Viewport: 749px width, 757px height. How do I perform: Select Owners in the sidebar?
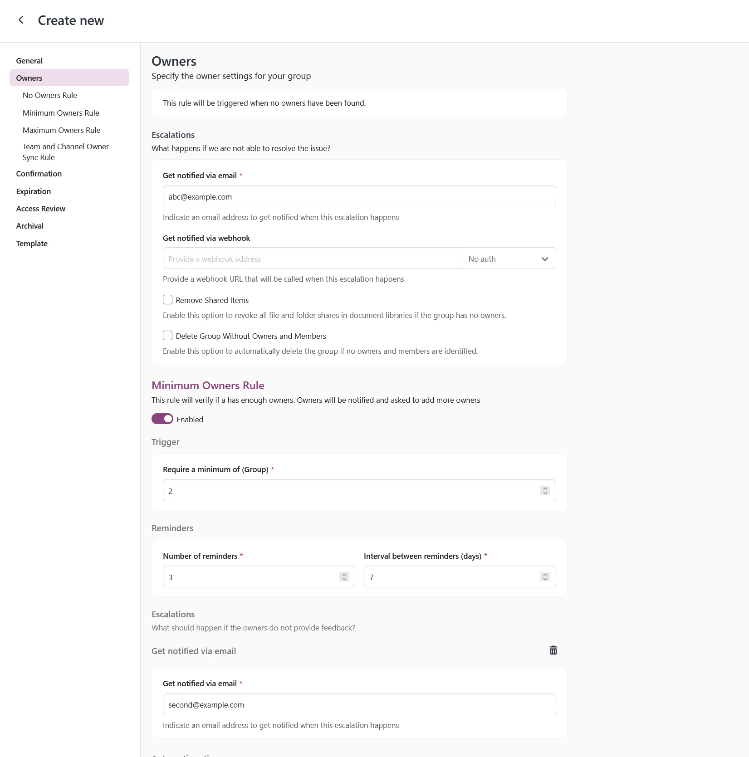pos(29,78)
